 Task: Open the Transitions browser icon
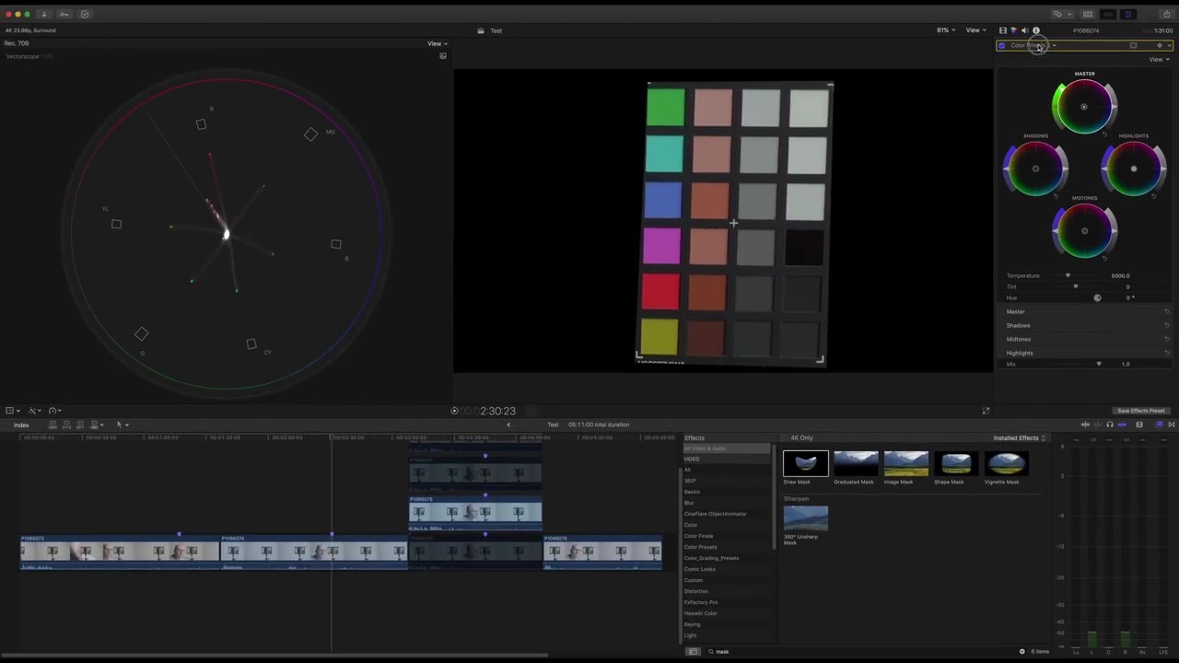(x=1172, y=425)
